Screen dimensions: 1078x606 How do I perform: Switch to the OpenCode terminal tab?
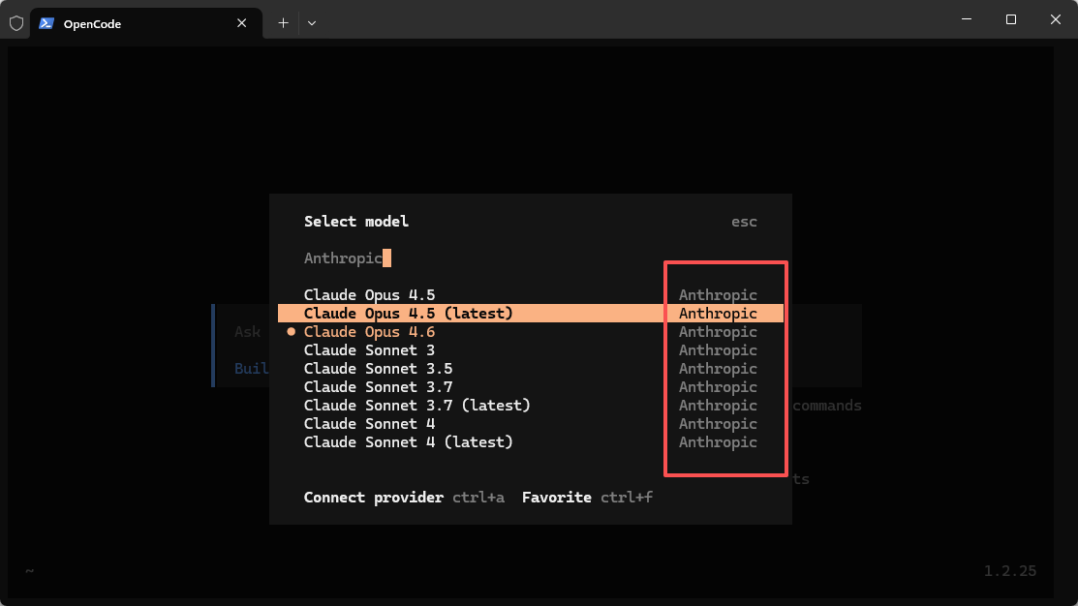click(x=145, y=23)
